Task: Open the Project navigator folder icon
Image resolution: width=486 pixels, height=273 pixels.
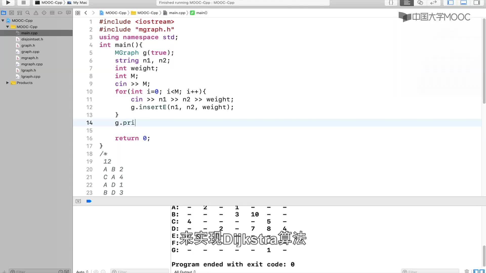Action: (4, 13)
